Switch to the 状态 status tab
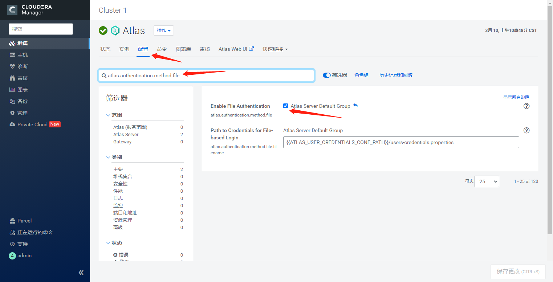The width and height of the screenshot is (553, 282). click(x=105, y=49)
